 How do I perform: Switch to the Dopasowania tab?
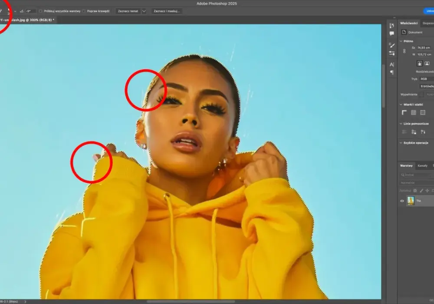pyautogui.click(x=427, y=23)
